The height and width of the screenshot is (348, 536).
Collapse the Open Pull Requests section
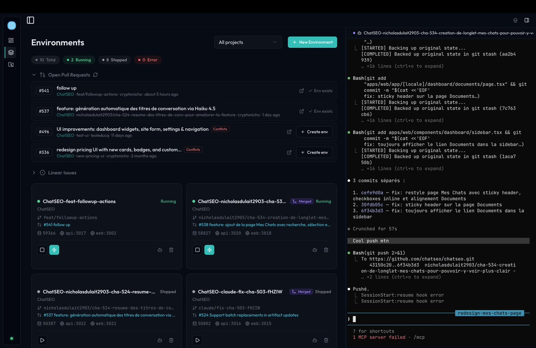(x=34, y=75)
